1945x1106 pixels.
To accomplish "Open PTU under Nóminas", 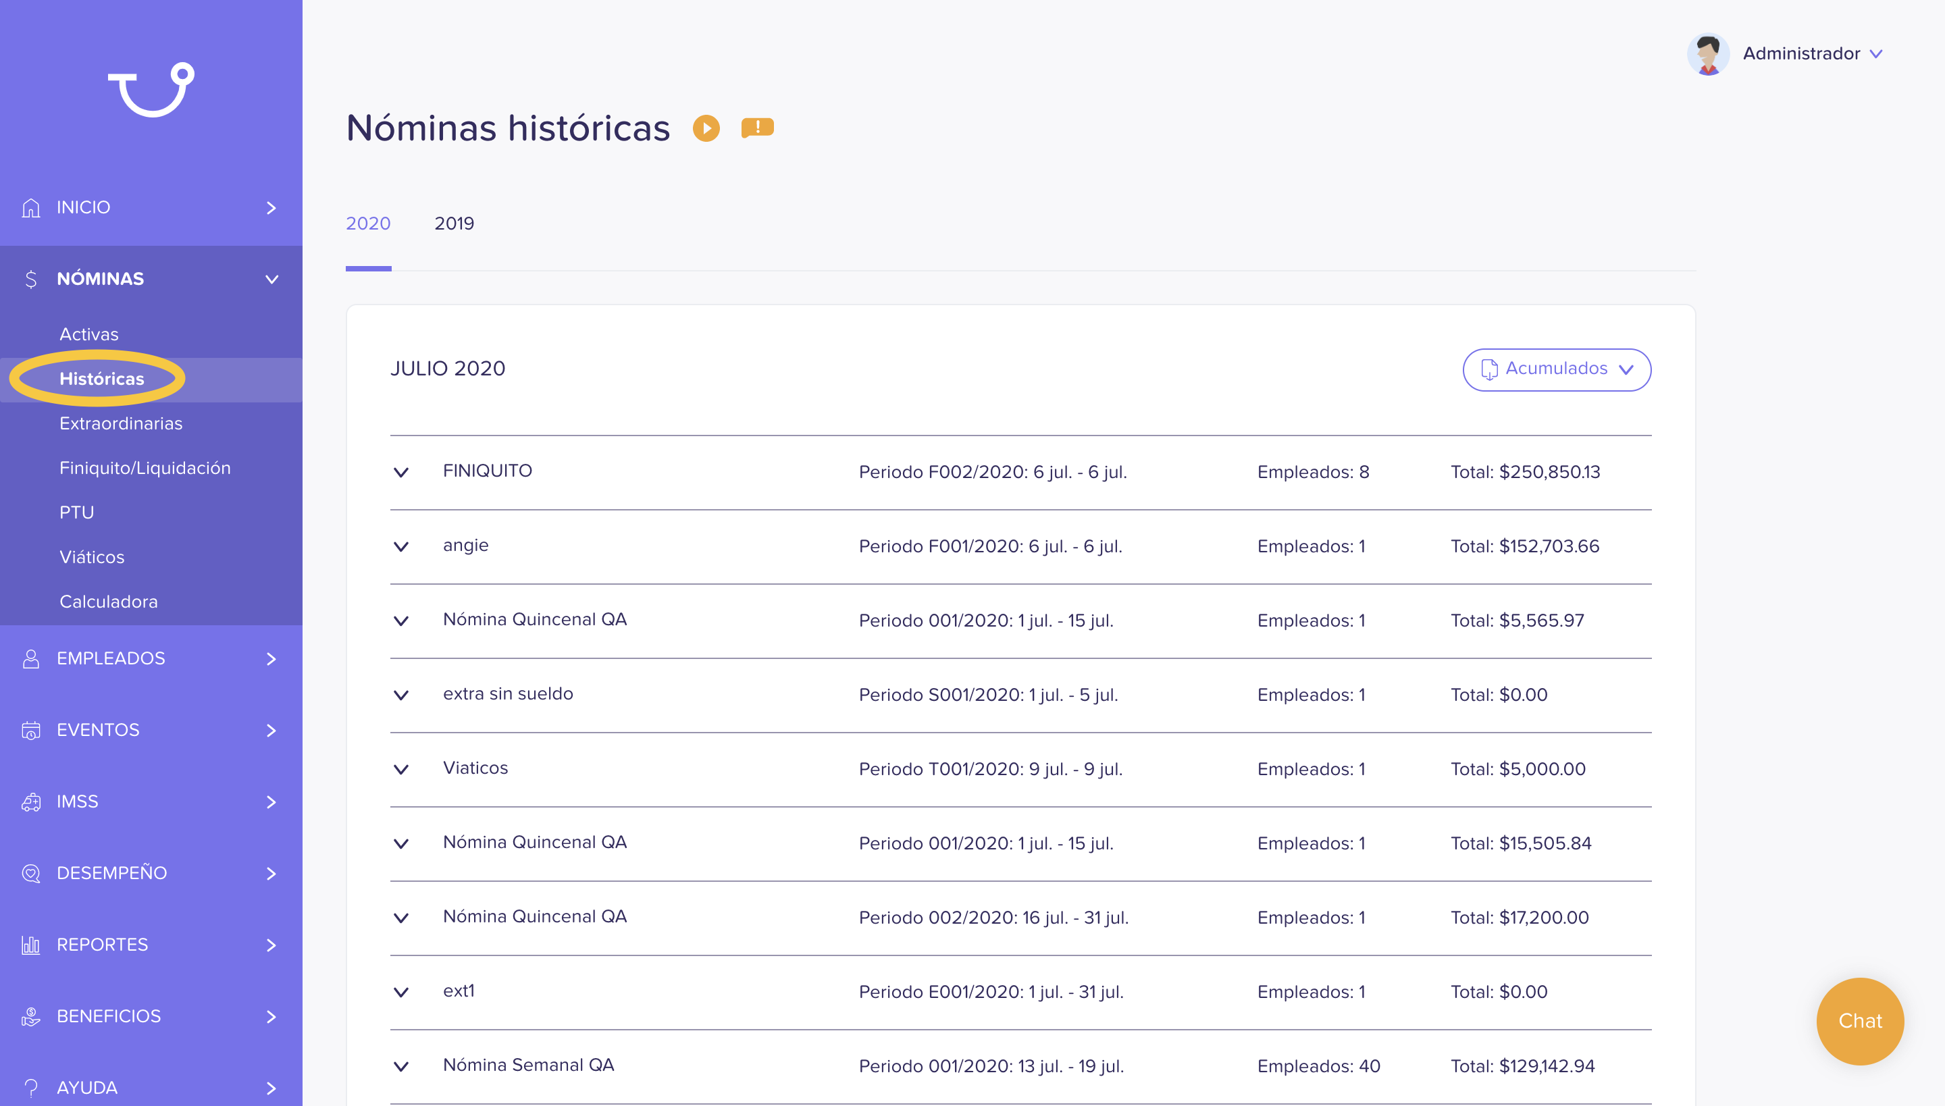I will coord(77,512).
